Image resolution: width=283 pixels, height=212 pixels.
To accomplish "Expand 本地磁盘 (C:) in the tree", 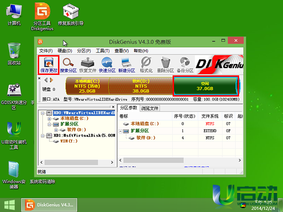I will tap(49, 119).
